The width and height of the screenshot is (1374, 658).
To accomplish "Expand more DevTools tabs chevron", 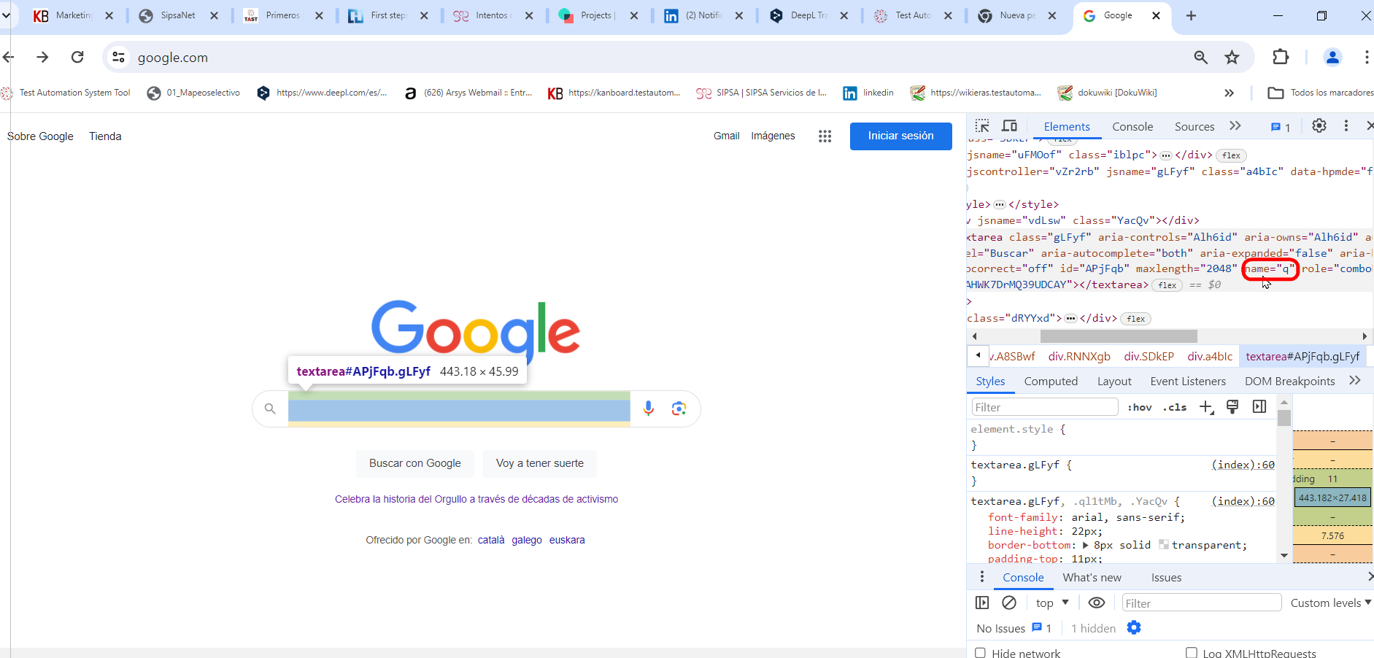I will click(1235, 126).
